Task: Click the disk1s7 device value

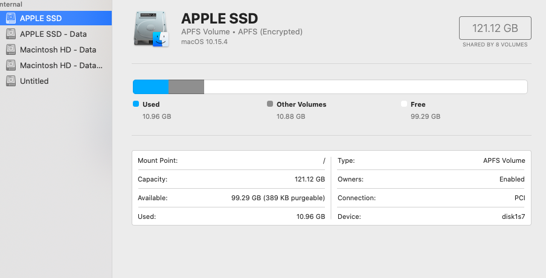Action: (513, 217)
